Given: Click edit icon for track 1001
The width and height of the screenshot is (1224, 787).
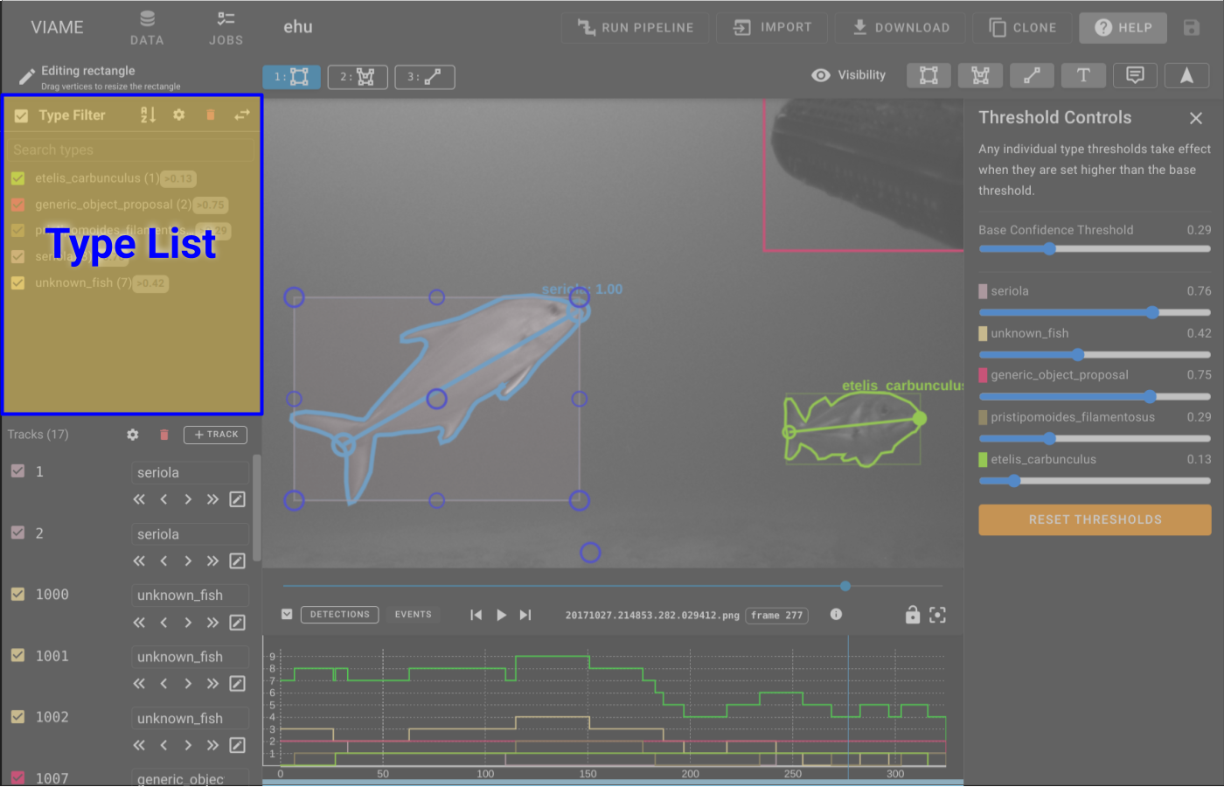Looking at the screenshot, I should (237, 684).
